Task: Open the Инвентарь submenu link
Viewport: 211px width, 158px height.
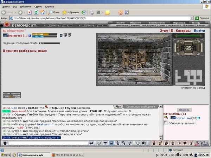Action: pyautogui.click(x=122, y=25)
